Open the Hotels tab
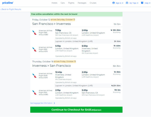This screenshot has width=151, height=117. click(54, 3)
